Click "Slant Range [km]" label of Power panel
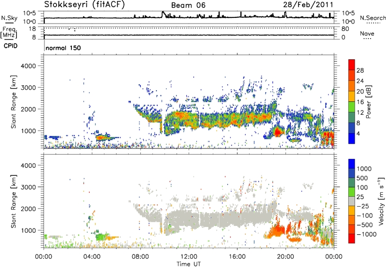The height and width of the screenshot is (267, 386). point(14,102)
